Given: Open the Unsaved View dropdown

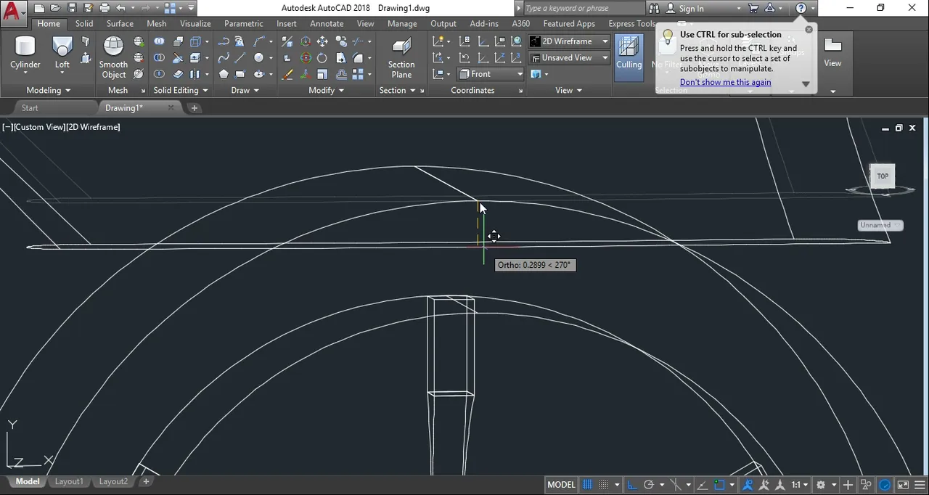Looking at the screenshot, I should tap(569, 58).
